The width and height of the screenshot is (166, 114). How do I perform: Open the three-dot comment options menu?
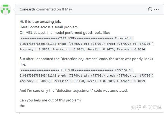coord(157,9)
